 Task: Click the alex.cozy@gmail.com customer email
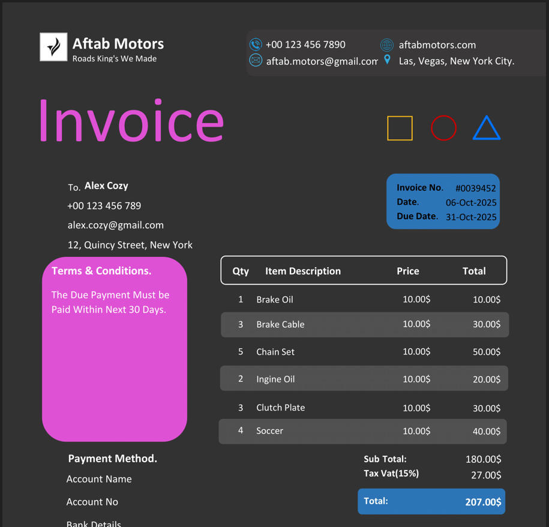pos(115,225)
